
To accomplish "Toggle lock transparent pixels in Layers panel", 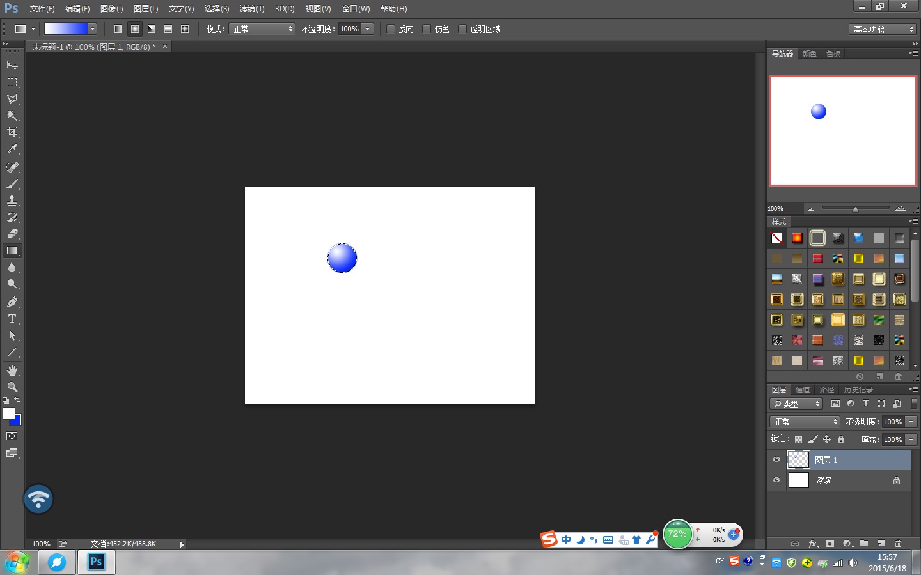I will (x=798, y=440).
